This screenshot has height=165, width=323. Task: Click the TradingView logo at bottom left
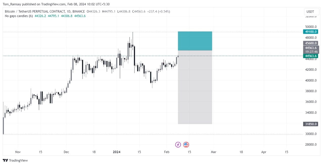pos(15,160)
